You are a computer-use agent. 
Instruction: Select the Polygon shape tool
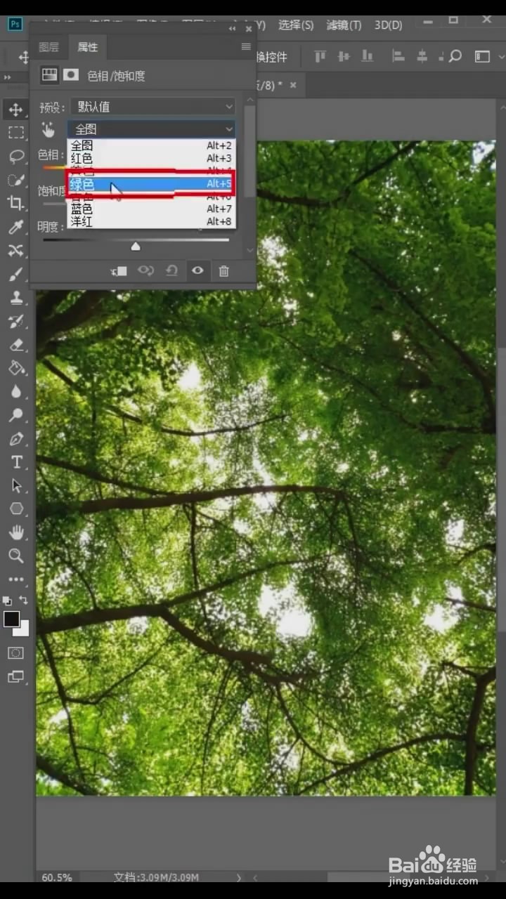click(x=15, y=509)
